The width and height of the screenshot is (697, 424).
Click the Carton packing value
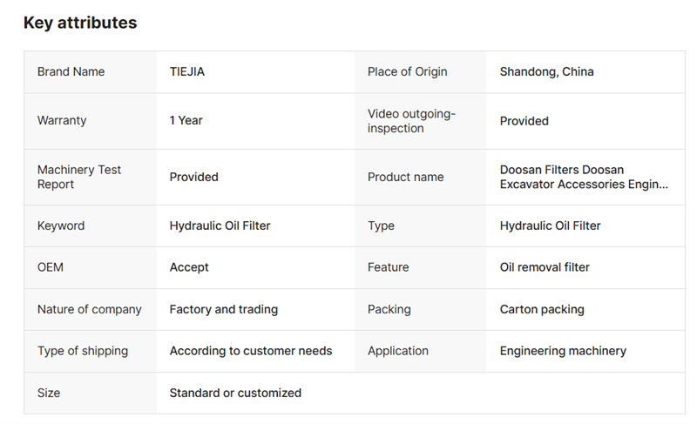click(x=542, y=309)
